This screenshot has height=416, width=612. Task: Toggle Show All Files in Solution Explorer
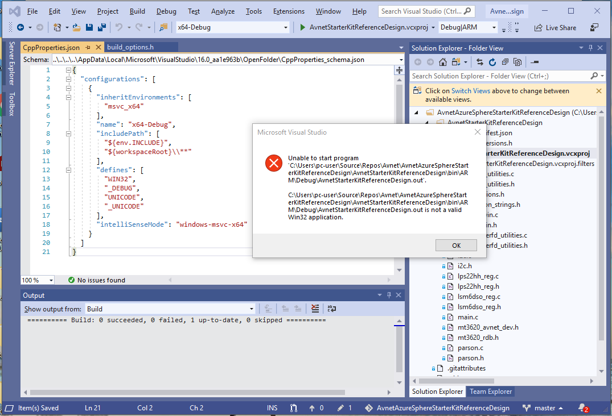517,62
